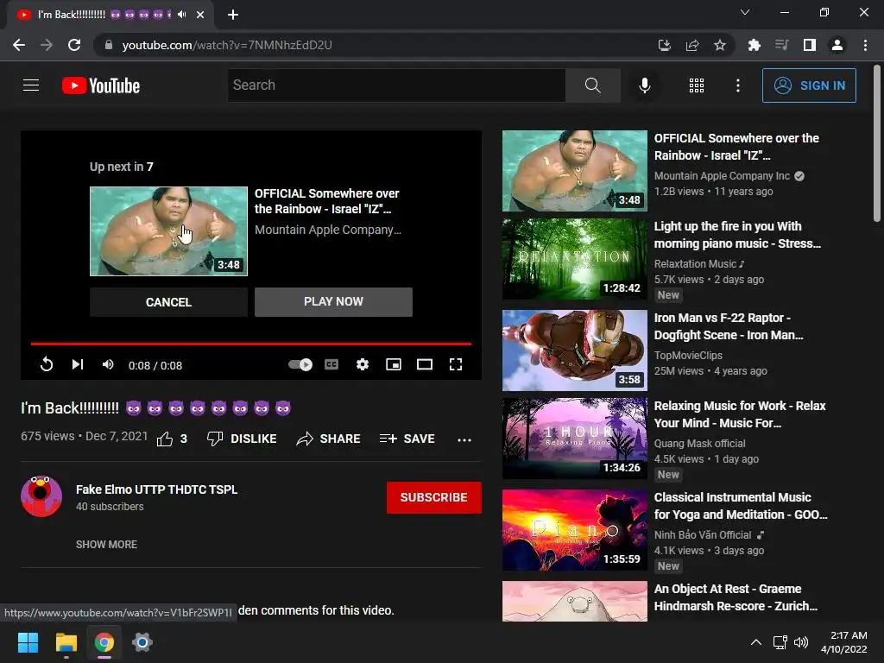Bookmark this page with star
Screen dimensions: 884x663
coord(720,45)
